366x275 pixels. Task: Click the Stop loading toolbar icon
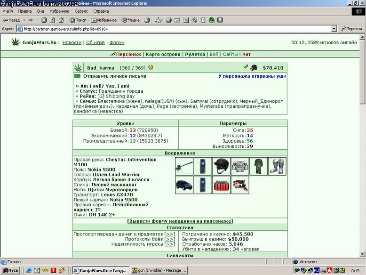click(x=44, y=20)
